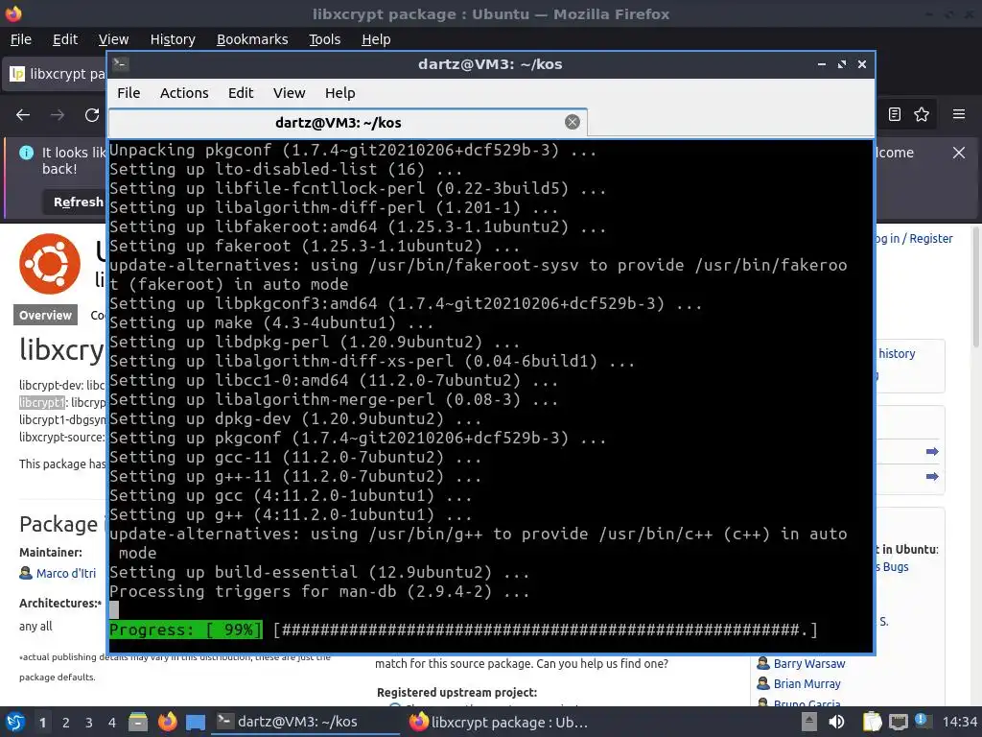This screenshot has height=737, width=982.
Task: Click the terminal window icon in titlebar
Action: tap(121, 64)
